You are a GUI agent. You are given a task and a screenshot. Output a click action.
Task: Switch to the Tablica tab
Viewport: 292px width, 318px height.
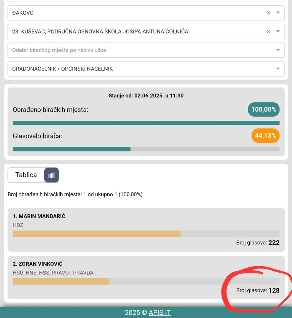(26, 175)
